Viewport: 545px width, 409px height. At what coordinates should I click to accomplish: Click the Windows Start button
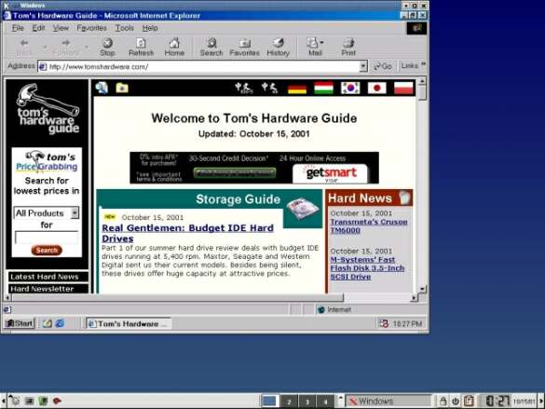tap(20, 323)
